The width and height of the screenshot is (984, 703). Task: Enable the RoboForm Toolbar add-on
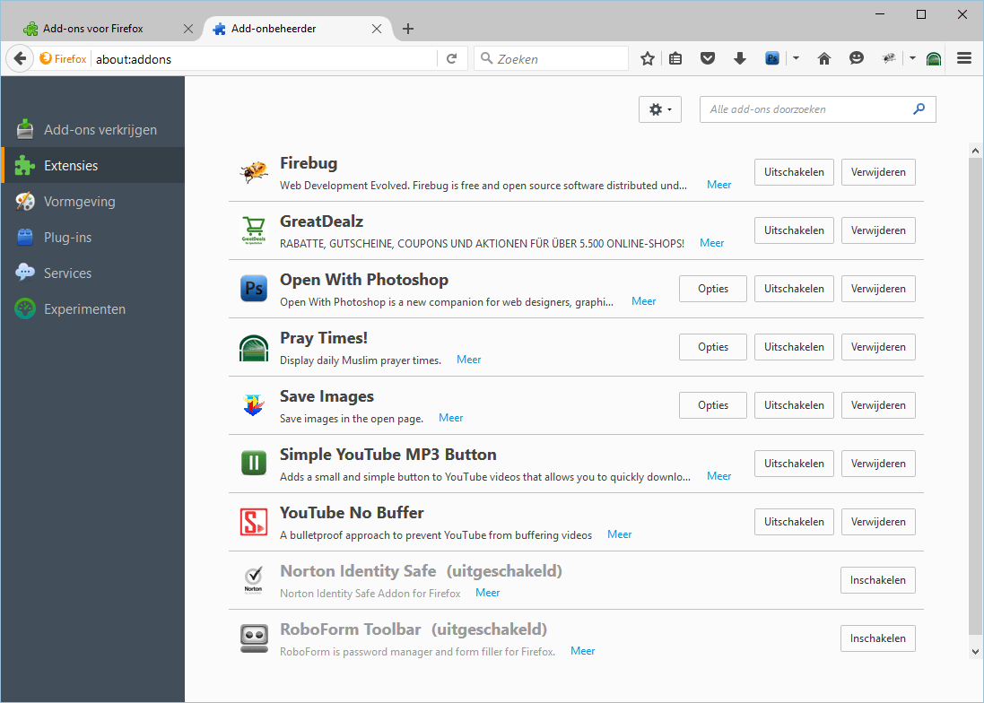click(877, 638)
